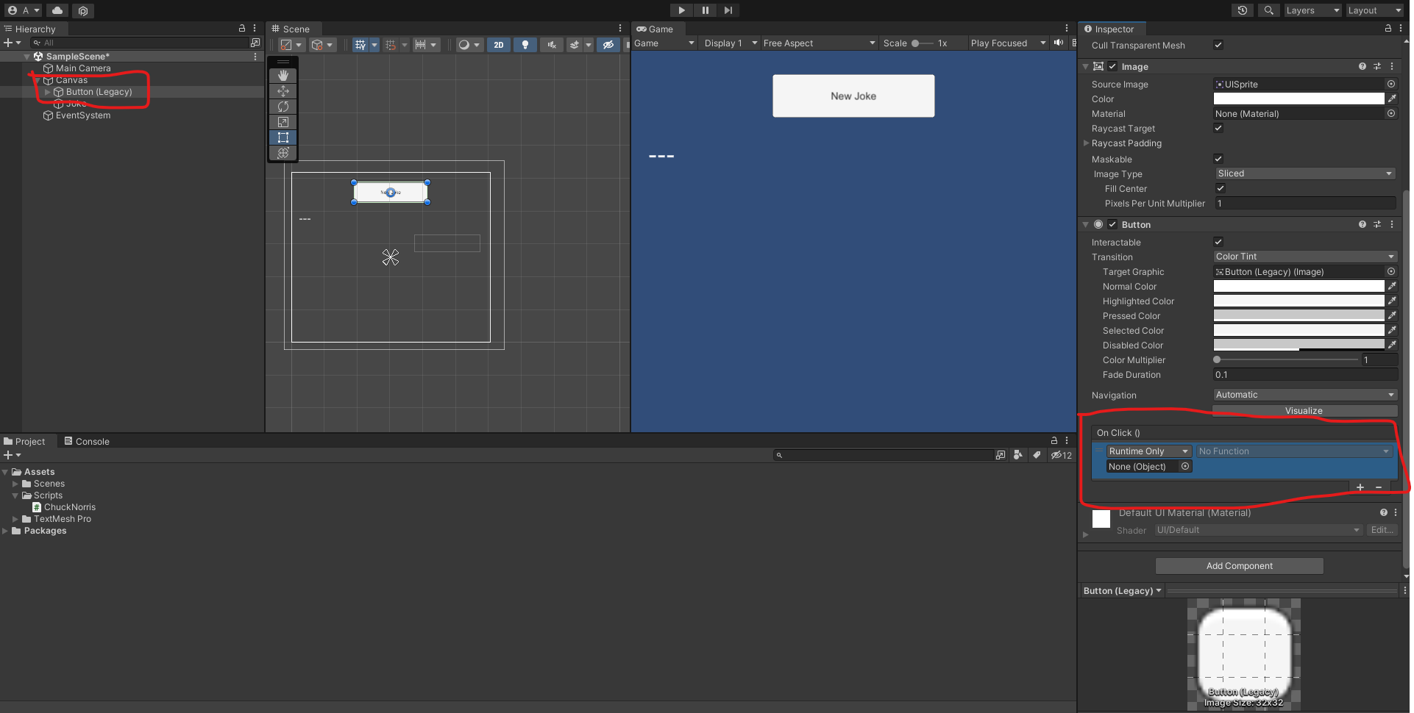Click the Add Component button

(1239, 566)
